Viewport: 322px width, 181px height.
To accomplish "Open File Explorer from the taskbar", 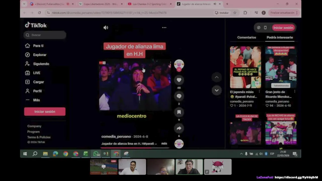I will [x=45, y=154].
